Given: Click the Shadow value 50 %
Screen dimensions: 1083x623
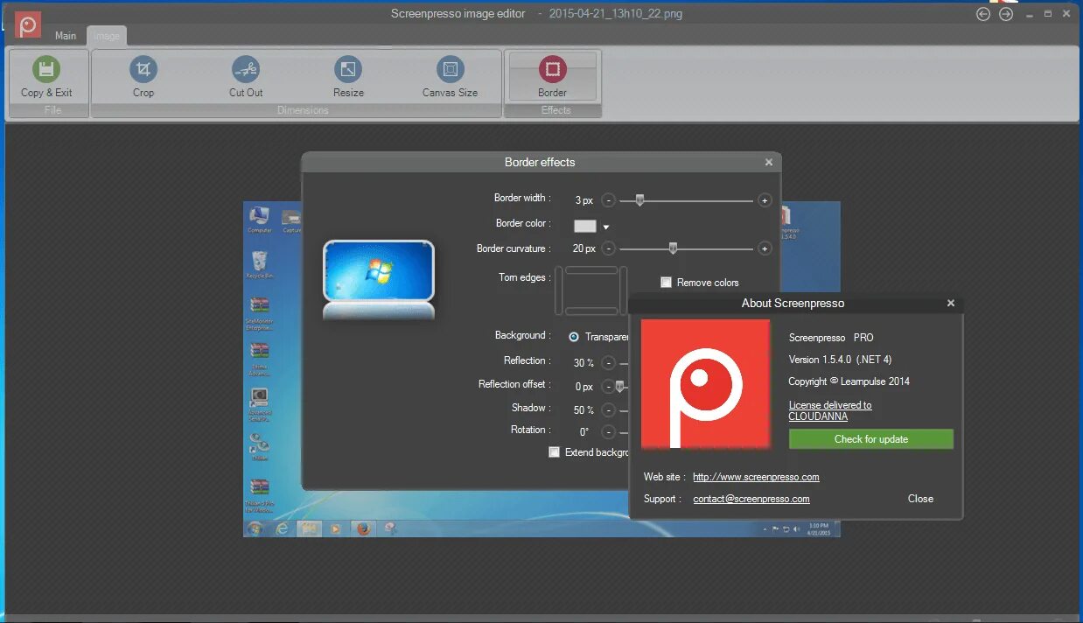Looking at the screenshot, I should click(583, 410).
